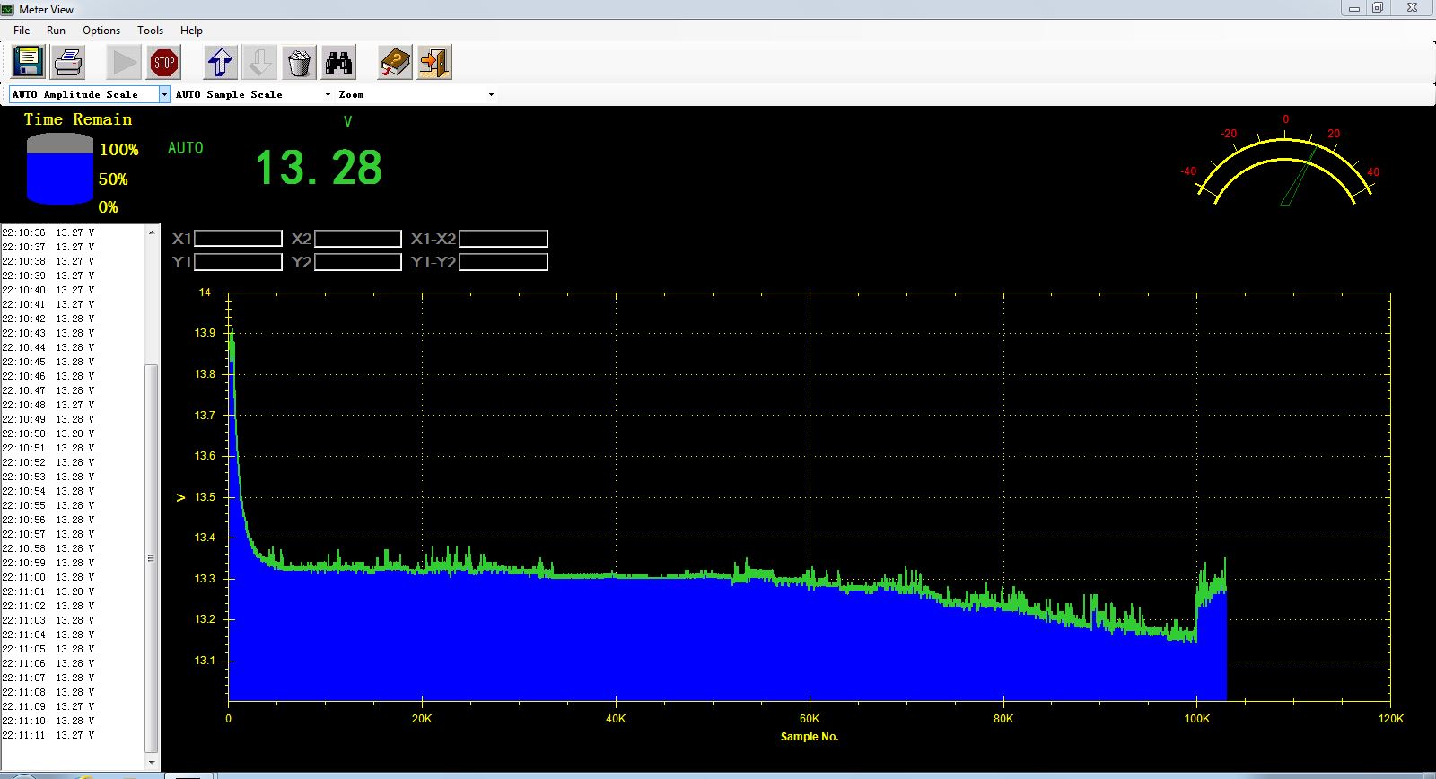The height and width of the screenshot is (779, 1436).
Task: Stop recording with the red STOP icon
Action: point(164,63)
